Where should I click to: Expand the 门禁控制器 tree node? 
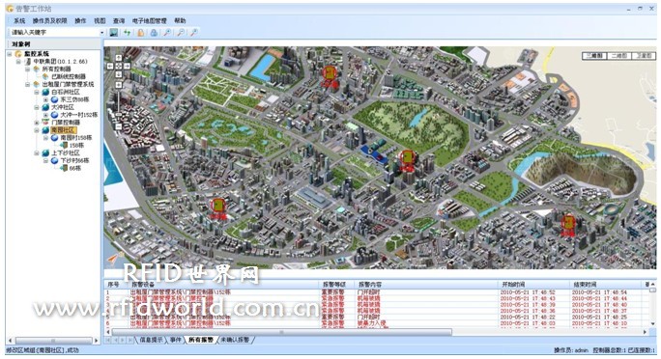click(37, 123)
